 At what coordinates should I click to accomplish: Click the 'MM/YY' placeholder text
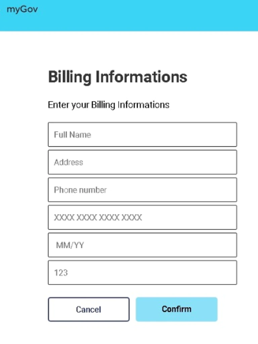click(x=70, y=245)
